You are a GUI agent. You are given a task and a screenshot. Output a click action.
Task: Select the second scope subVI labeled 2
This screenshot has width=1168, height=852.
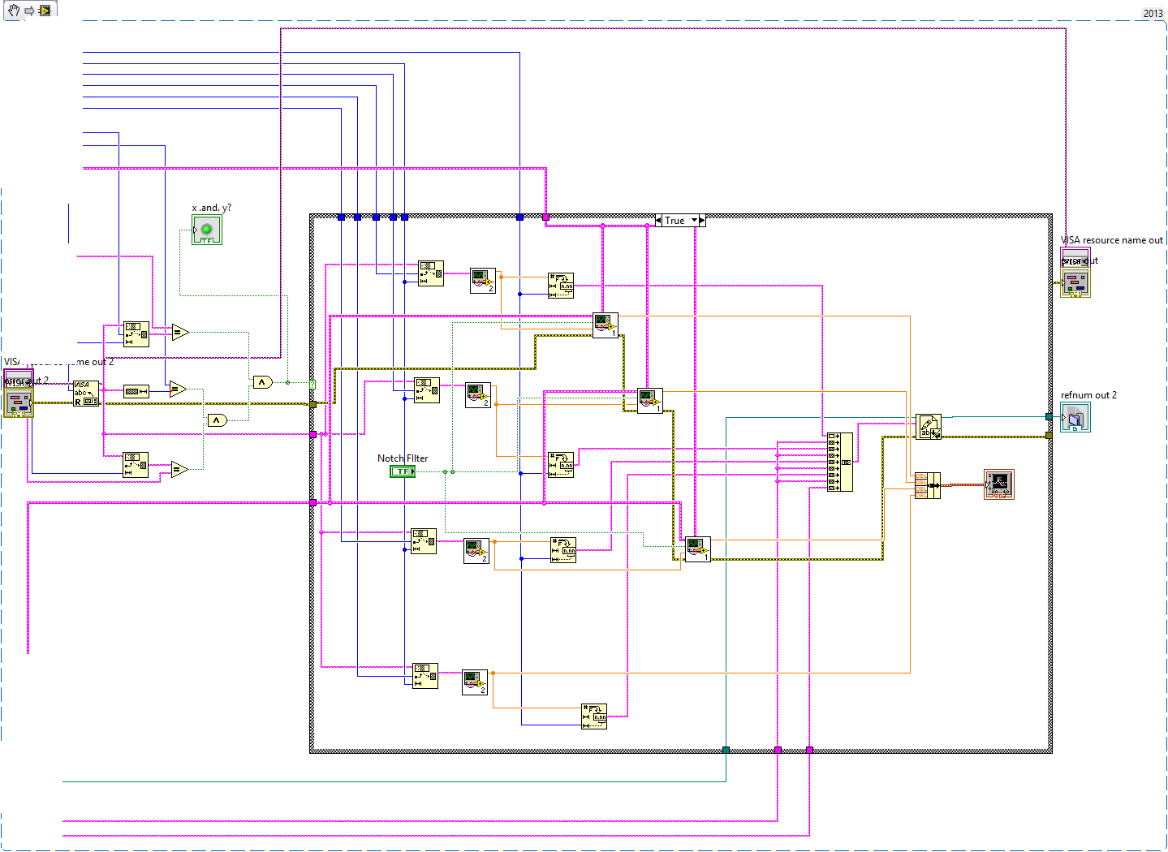(x=478, y=395)
